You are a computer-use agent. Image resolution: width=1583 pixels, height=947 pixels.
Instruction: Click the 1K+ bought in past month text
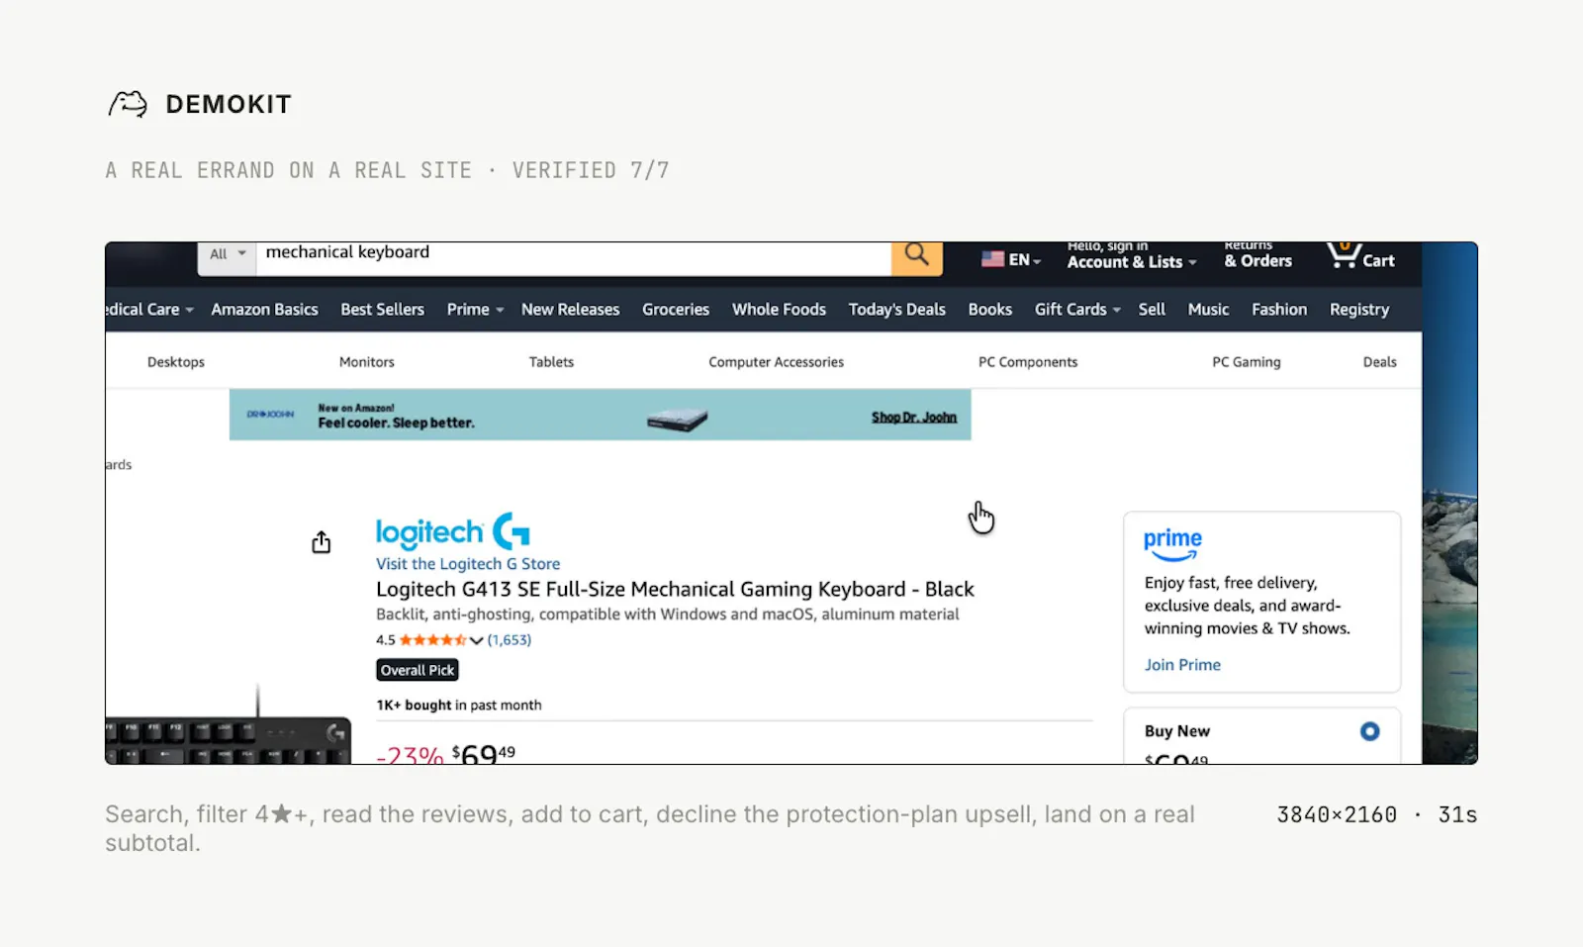(x=459, y=706)
